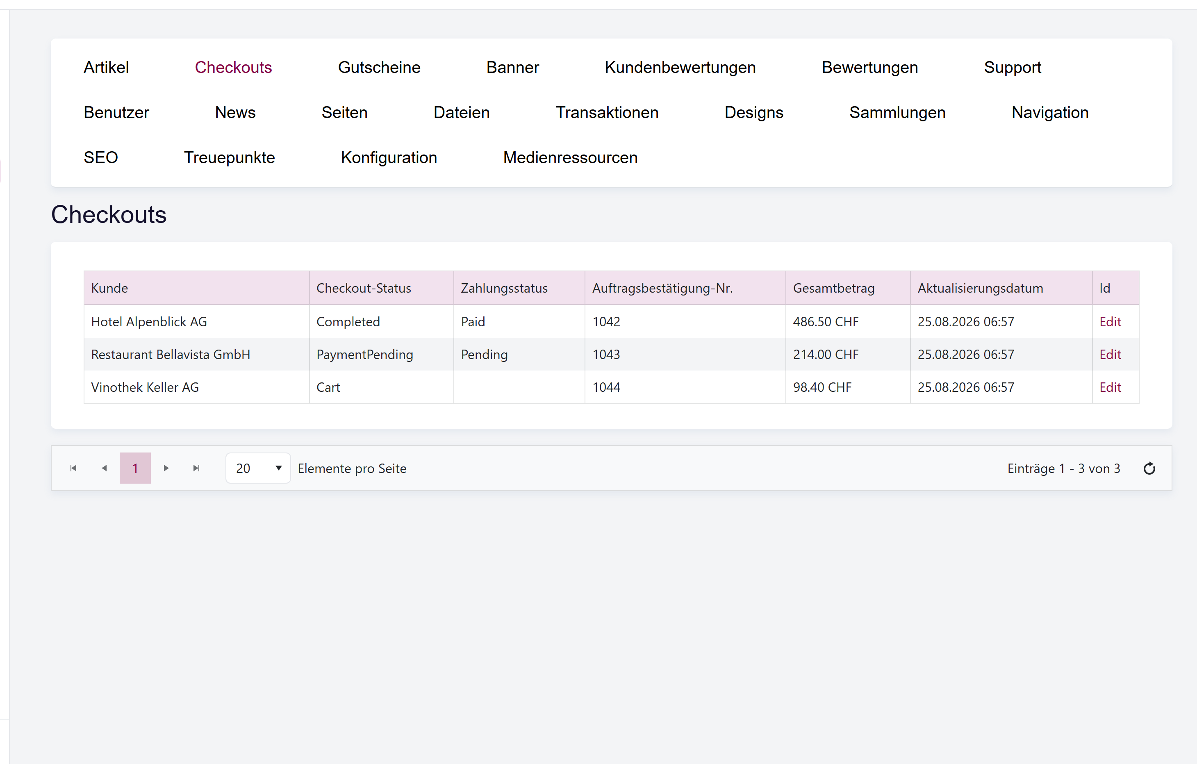Sort by Kunde column header
Image resolution: width=1197 pixels, height=764 pixels.
tap(196, 288)
